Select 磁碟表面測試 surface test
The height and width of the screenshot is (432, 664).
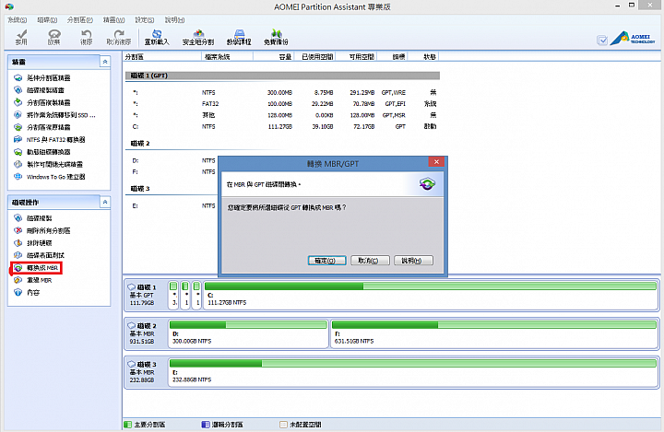click(40, 255)
